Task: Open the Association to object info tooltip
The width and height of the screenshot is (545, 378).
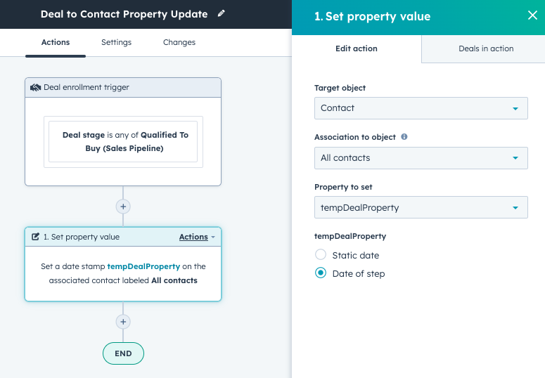Action: point(404,136)
